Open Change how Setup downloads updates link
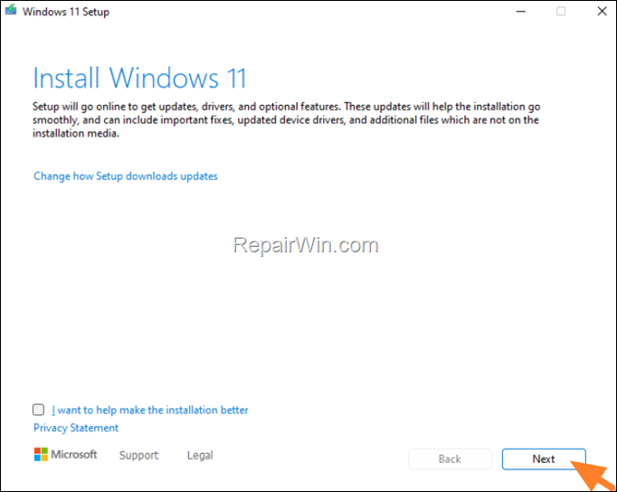The width and height of the screenshot is (617, 492). pyautogui.click(x=126, y=176)
